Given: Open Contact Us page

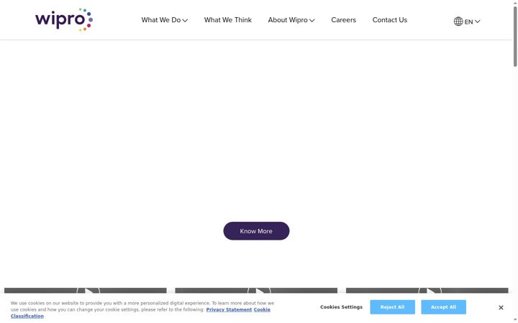Looking at the screenshot, I should (389, 20).
